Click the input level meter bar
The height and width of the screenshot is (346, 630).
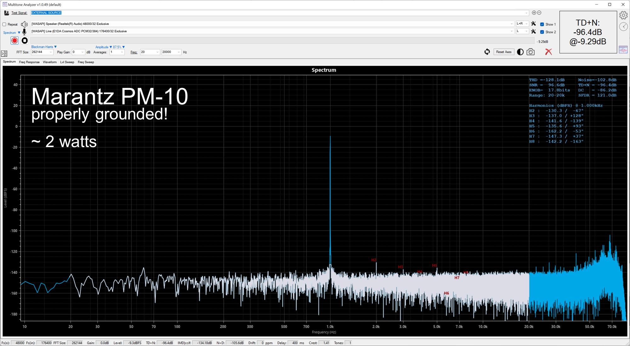point(283,41)
